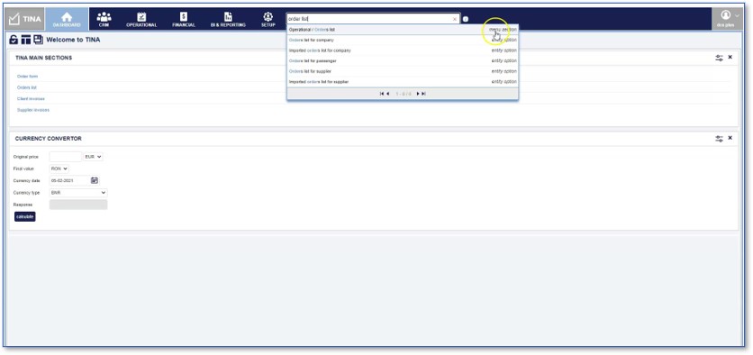Select 'Orders list for passenger' search result

[403, 61]
